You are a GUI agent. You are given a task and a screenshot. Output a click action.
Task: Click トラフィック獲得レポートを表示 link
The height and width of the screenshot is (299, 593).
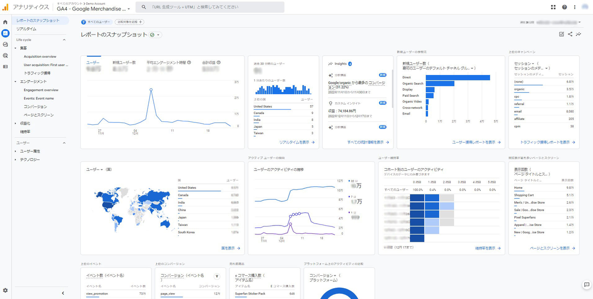(548, 142)
